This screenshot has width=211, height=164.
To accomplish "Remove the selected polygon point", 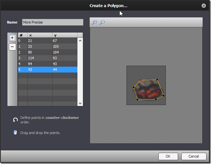I will pos(12,47).
